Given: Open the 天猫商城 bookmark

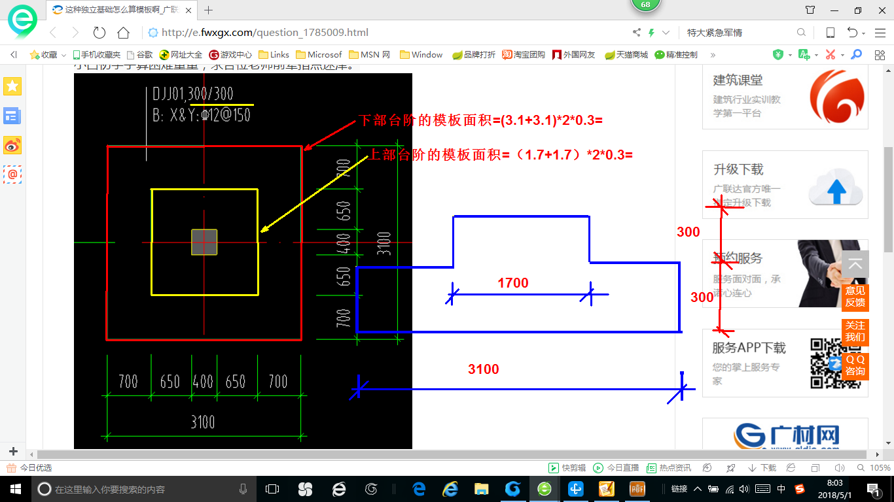Looking at the screenshot, I should point(626,55).
